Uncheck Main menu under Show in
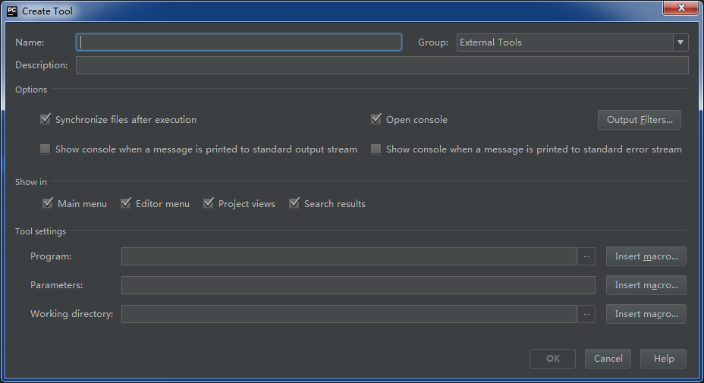The width and height of the screenshot is (704, 383). [48, 203]
